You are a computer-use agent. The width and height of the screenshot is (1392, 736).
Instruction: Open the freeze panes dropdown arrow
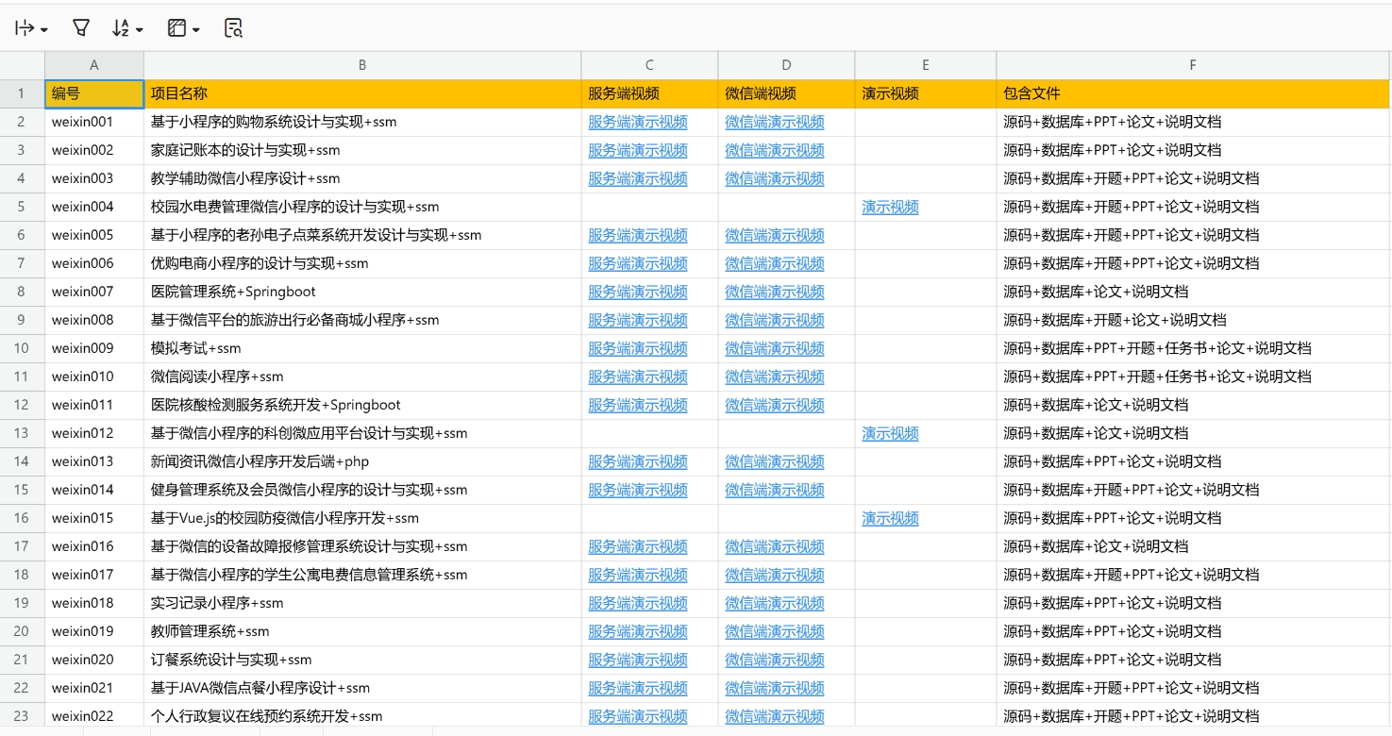(x=196, y=30)
